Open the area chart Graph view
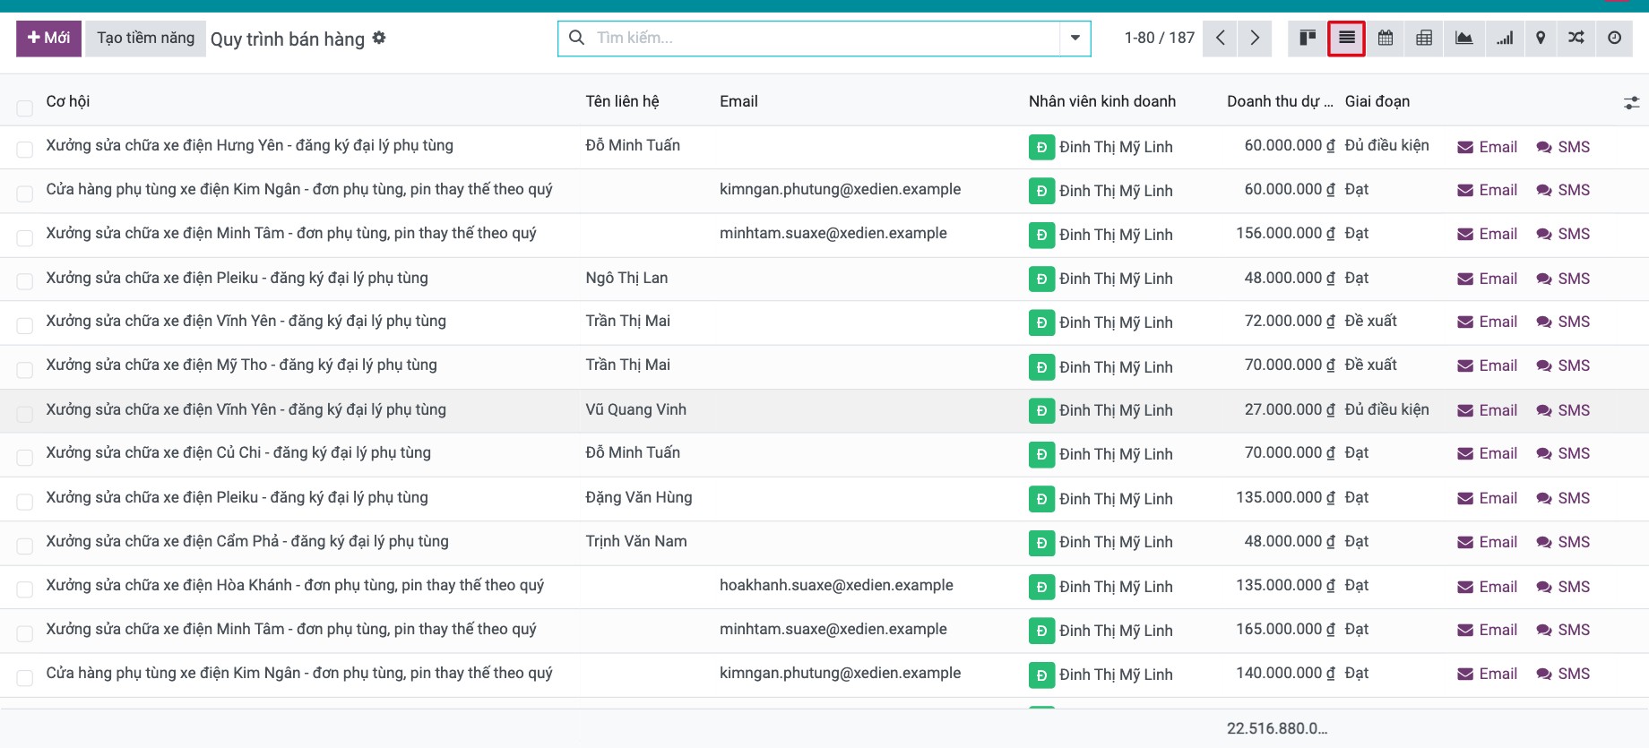 coord(1463,39)
